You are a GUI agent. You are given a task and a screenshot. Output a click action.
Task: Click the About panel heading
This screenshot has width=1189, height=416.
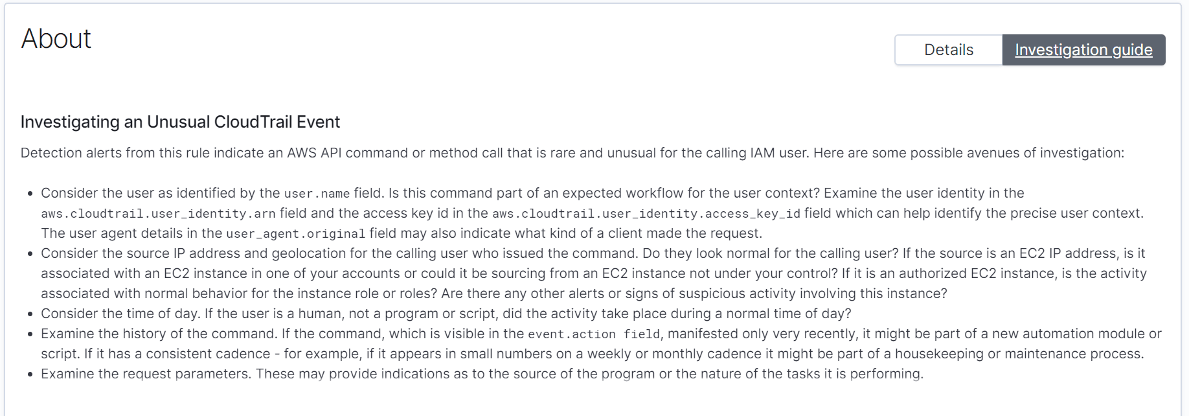pos(56,39)
